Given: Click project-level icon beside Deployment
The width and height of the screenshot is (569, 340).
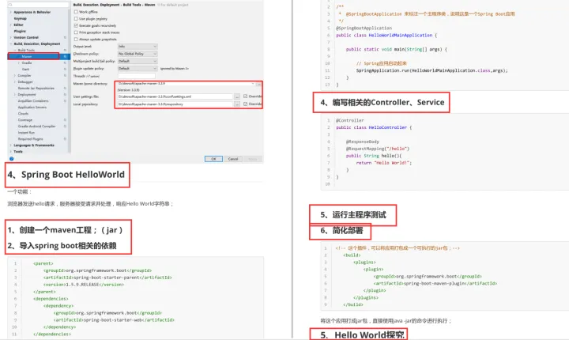Looking at the screenshot, I should pyautogui.click(x=65, y=94).
